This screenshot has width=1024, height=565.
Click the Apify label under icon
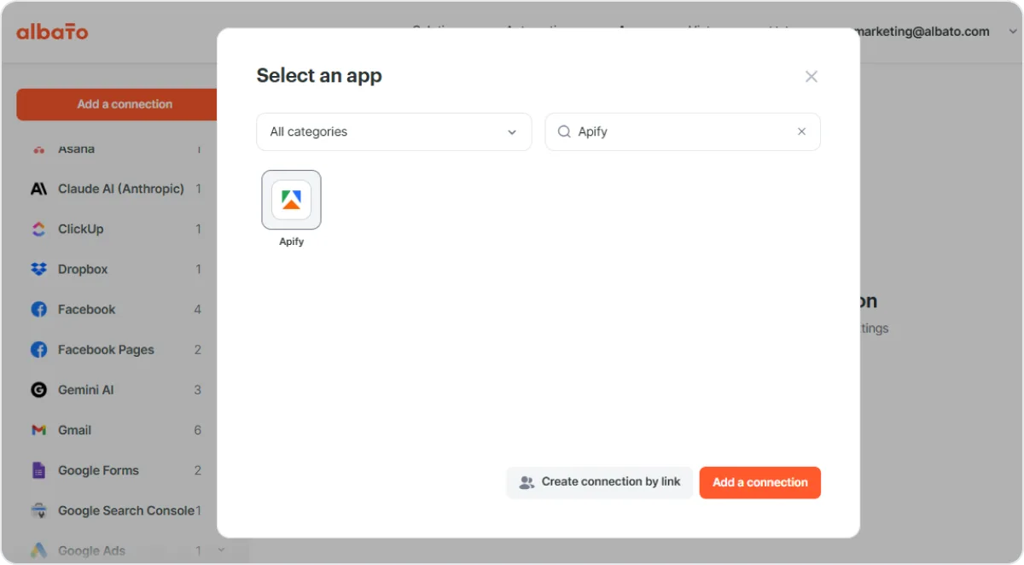[x=291, y=242]
